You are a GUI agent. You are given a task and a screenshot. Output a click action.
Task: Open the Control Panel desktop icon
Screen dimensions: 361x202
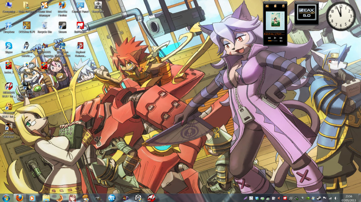tap(80, 7)
